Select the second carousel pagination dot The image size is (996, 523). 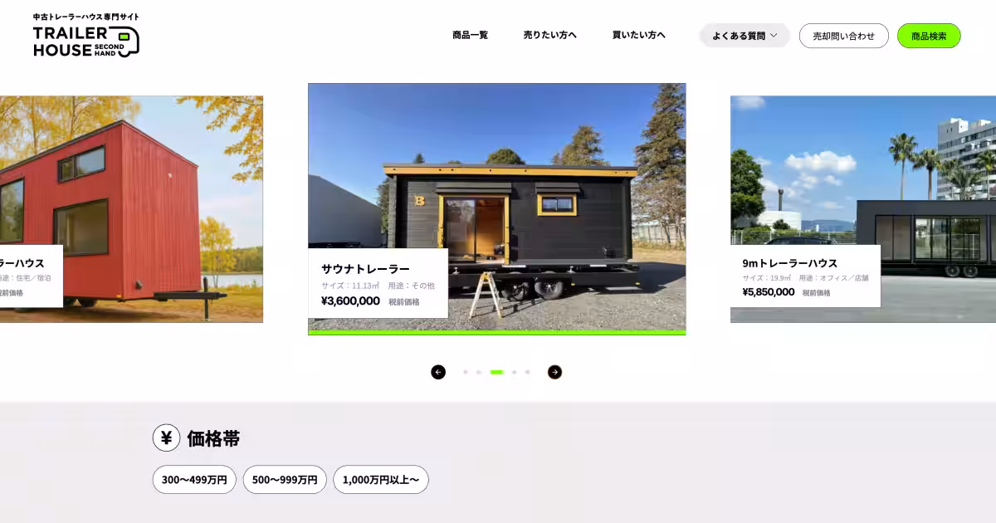point(479,372)
